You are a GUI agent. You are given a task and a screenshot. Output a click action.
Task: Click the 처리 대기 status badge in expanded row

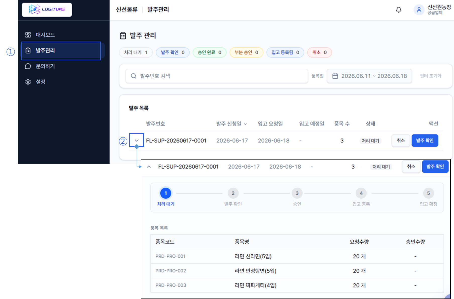click(381, 167)
